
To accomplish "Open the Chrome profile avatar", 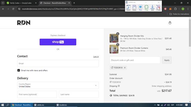I will 183,9.
